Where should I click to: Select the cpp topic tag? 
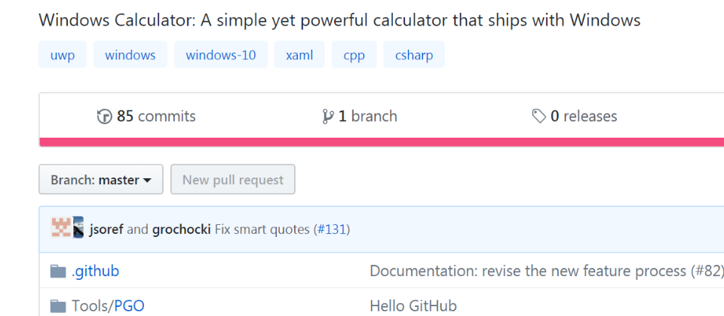coord(354,55)
